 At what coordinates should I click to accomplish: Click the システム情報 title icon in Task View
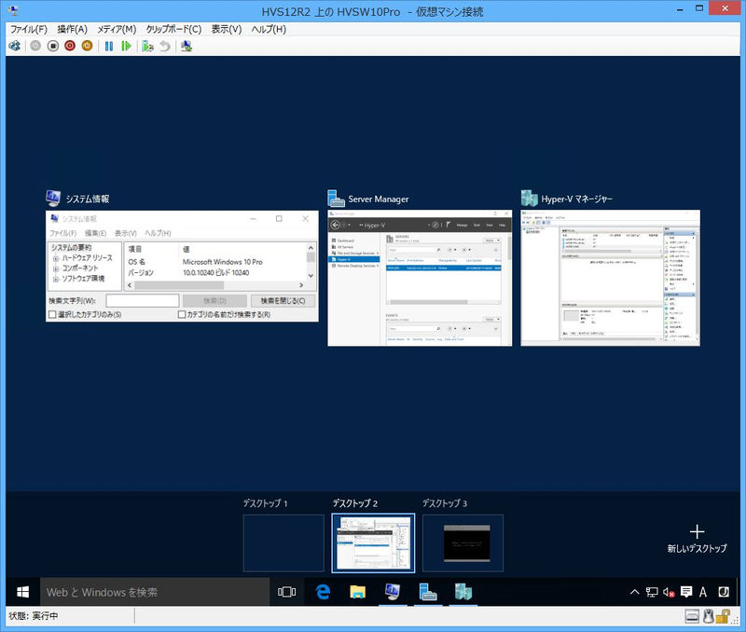click(x=53, y=199)
